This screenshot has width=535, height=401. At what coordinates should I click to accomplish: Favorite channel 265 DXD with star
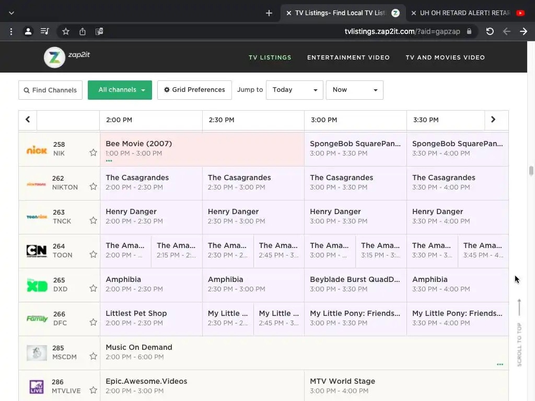[93, 288]
